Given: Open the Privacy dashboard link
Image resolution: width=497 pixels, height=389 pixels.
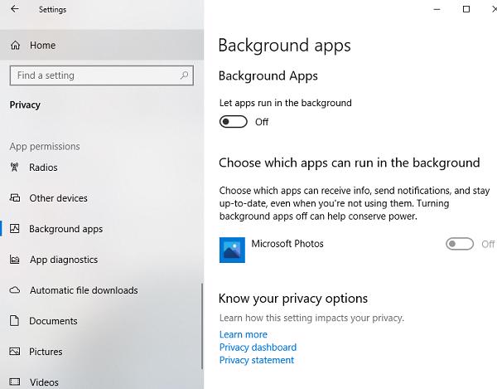Looking at the screenshot, I should click(x=258, y=348).
